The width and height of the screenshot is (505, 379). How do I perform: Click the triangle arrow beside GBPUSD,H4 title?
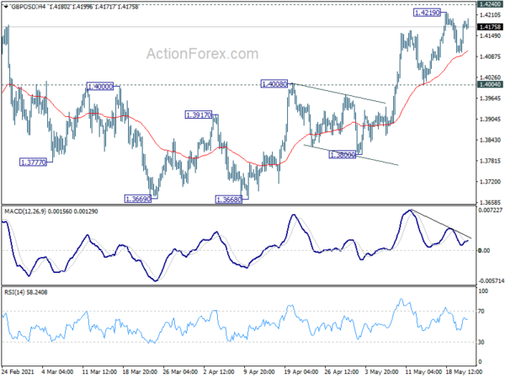point(6,7)
